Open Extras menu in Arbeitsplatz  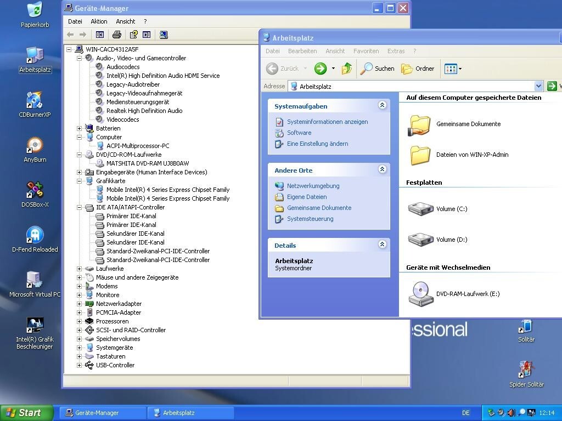click(x=396, y=51)
